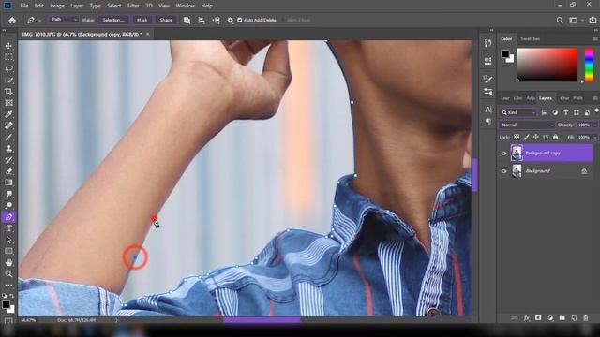This screenshot has width=600, height=337.
Task: Click the rainbow hue slider
Action: click(x=590, y=65)
